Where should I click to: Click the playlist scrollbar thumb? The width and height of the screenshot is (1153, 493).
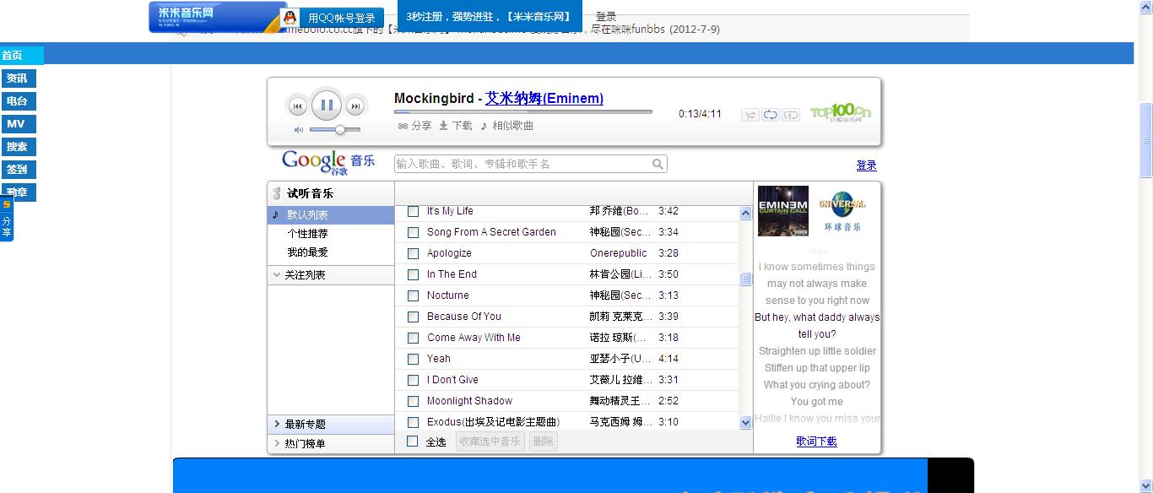coord(745,279)
